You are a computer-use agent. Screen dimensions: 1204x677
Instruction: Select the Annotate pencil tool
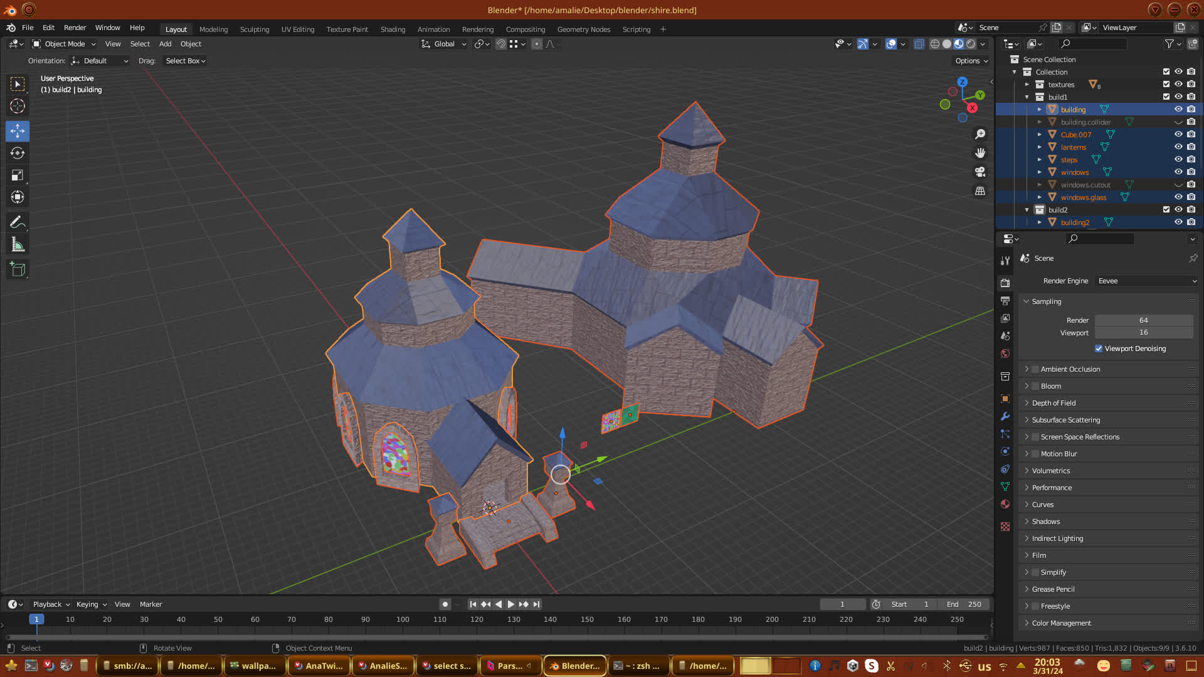coord(18,223)
